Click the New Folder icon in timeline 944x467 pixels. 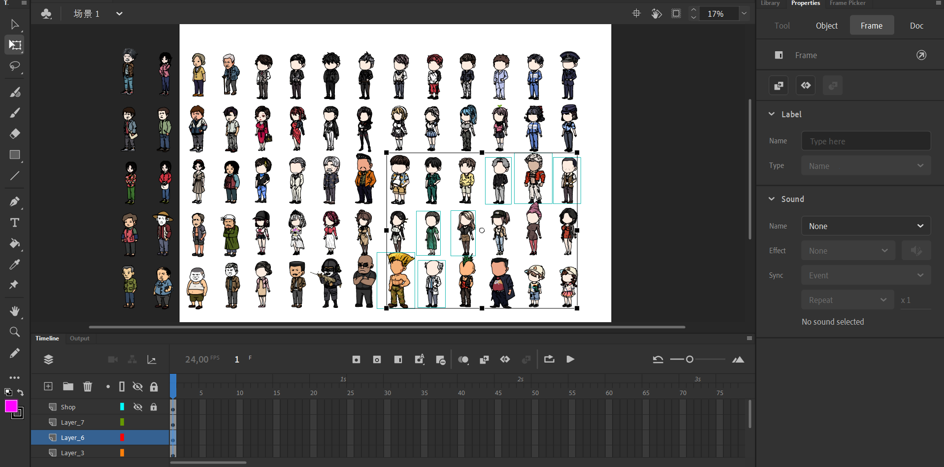click(68, 387)
